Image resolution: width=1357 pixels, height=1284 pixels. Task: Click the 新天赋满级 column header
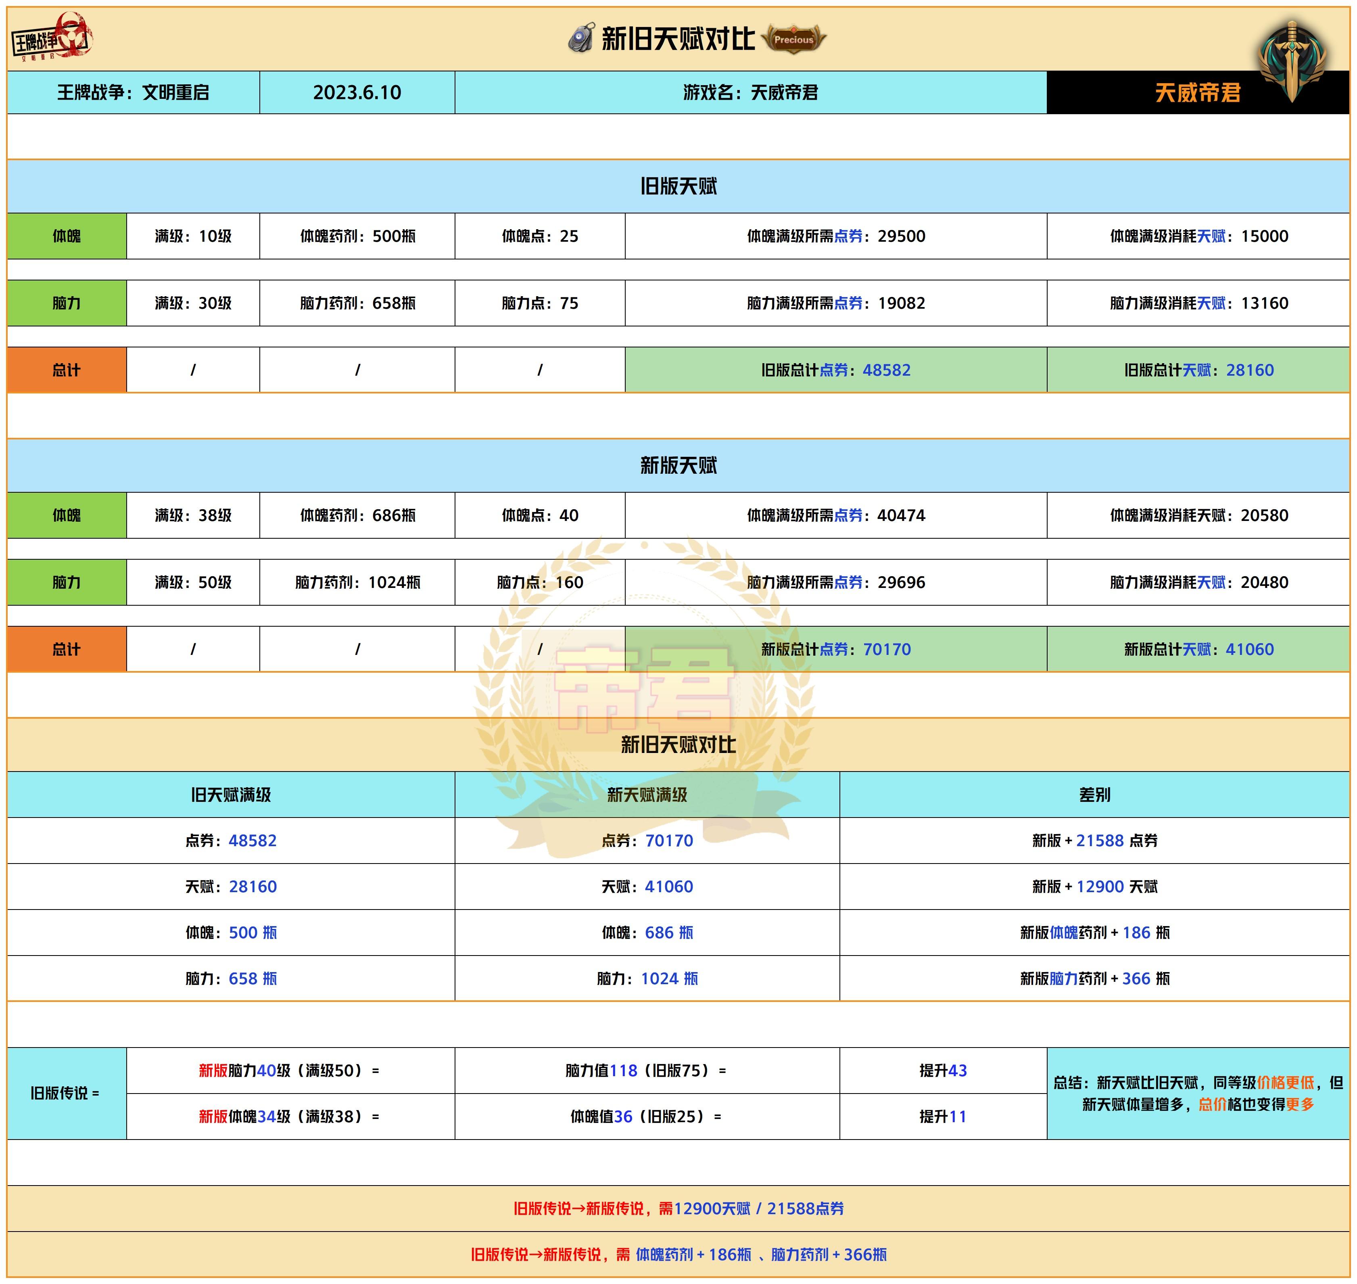tap(647, 795)
